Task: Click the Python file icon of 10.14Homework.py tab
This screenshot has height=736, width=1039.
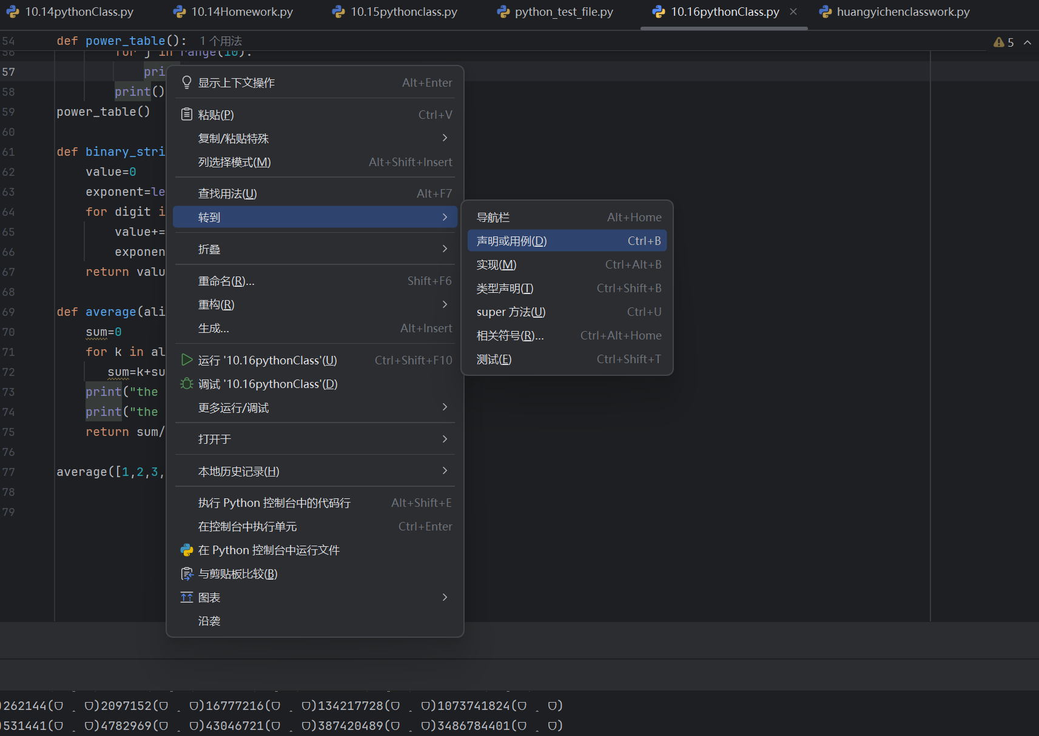Action: tap(179, 12)
